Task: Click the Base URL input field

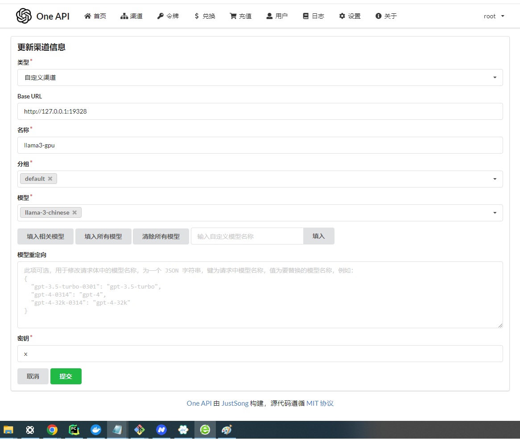Action: (260, 111)
